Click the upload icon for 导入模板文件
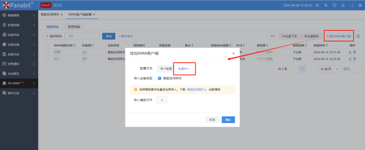 (x=162, y=100)
